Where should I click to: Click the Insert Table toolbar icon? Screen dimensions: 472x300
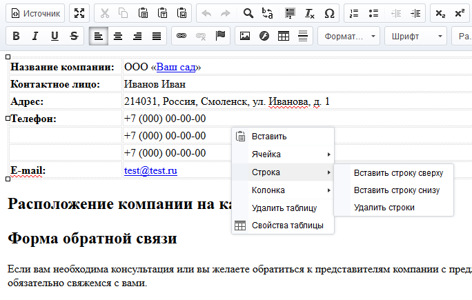[x=283, y=35]
